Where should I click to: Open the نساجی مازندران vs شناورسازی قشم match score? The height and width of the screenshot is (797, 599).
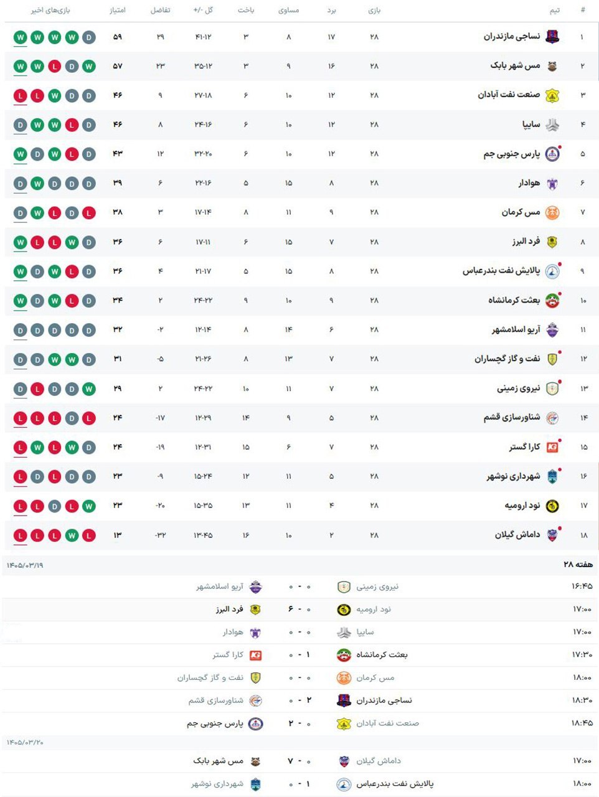tap(299, 700)
